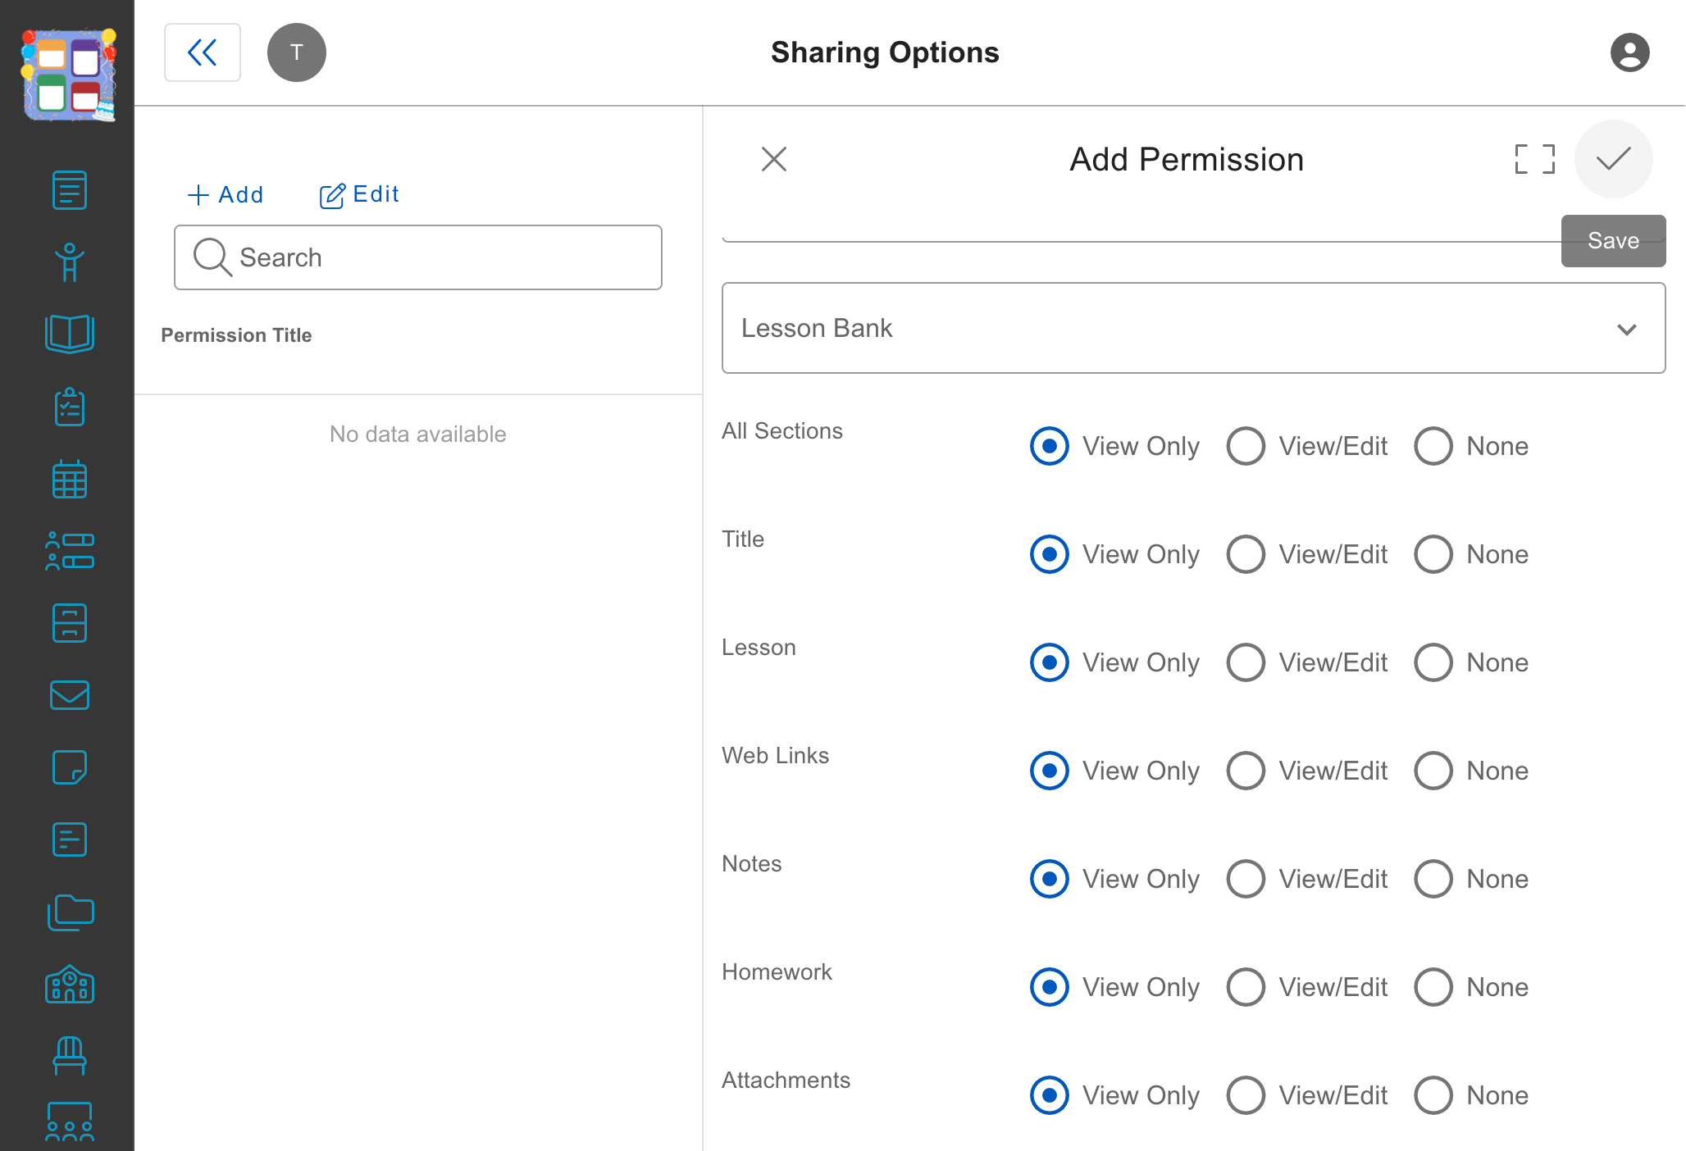Image resolution: width=1686 pixels, height=1151 pixels.
Task: Open the student figure icon in sidebar
Action: coord(70,262)
